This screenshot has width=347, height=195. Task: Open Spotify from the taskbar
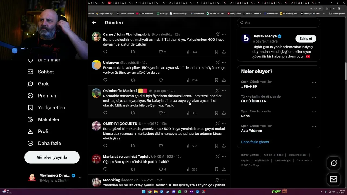point(179,192)
